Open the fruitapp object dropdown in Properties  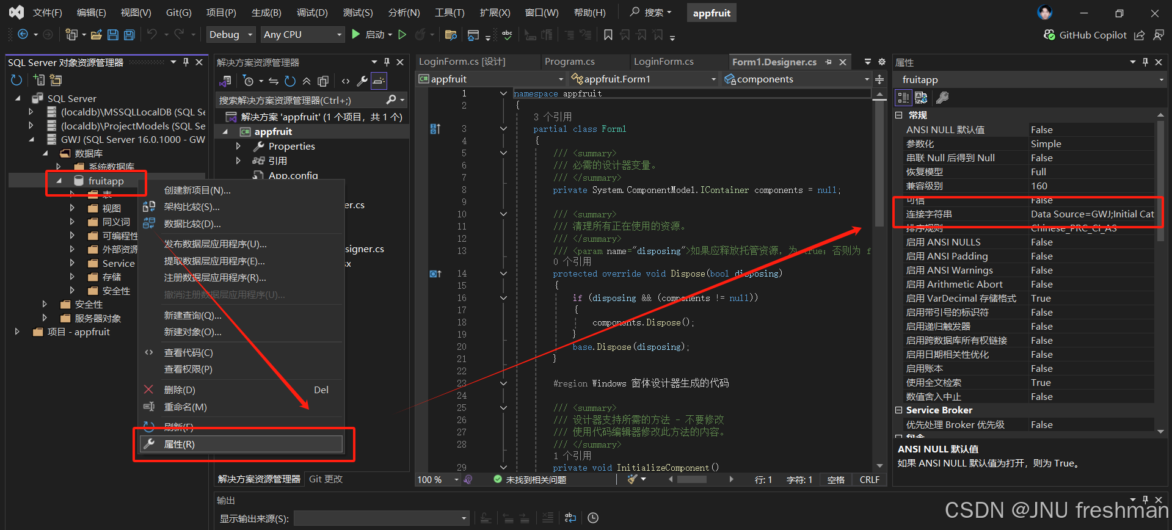click(x=1032, y=80)
